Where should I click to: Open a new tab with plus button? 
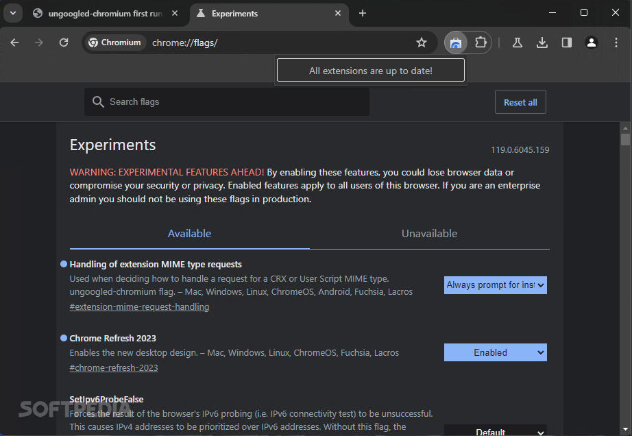(363, 13)
